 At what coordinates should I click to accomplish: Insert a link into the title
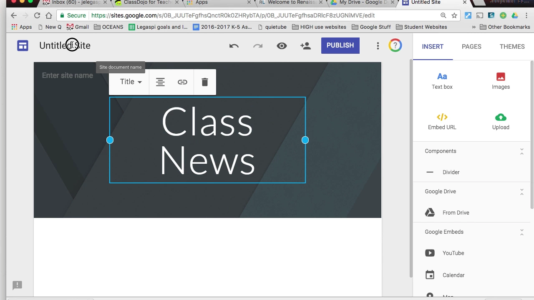[x=182, y=82]
